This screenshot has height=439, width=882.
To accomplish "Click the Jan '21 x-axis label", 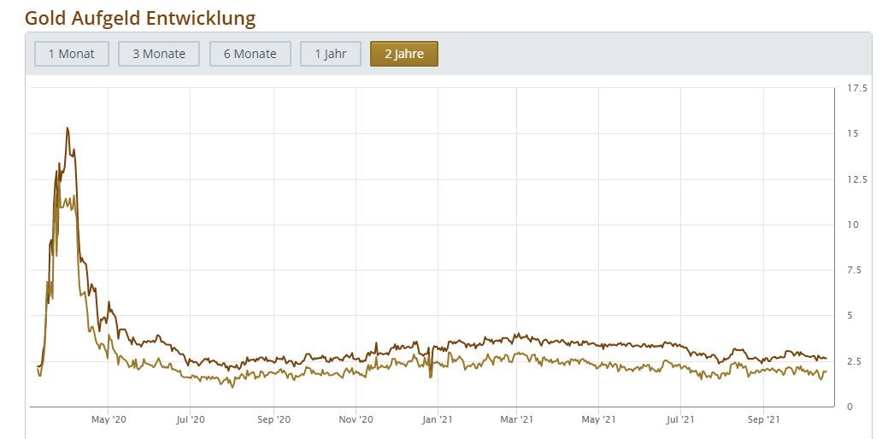I will (x=438, y=419).
